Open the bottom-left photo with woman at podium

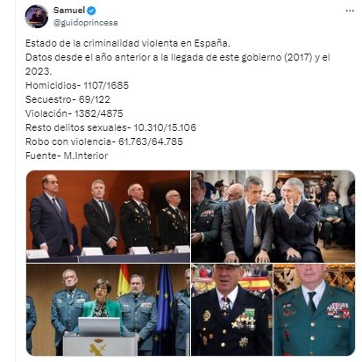pyautogui.click(x=108, y=309)
